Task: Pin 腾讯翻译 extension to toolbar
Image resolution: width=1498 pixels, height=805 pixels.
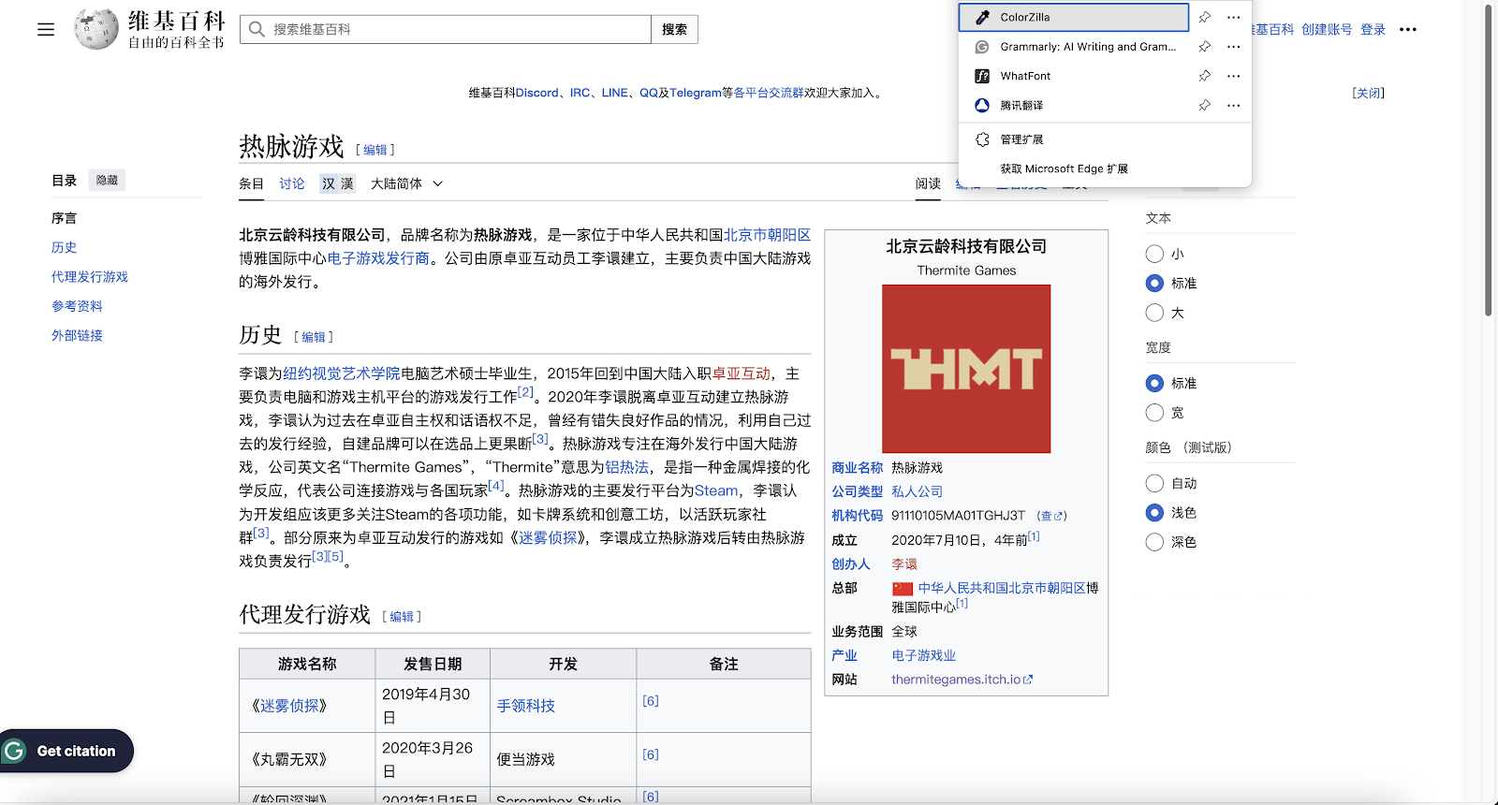Action: pyautogui.click(x=1205, y=106)
